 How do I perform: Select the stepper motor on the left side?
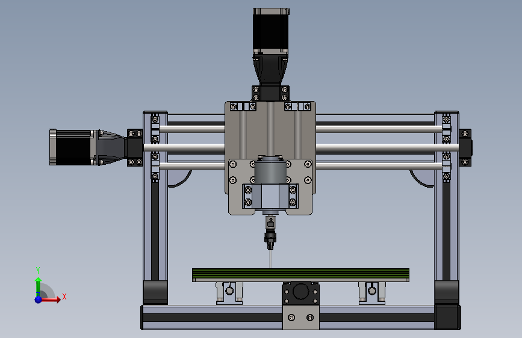coord(73,147)
